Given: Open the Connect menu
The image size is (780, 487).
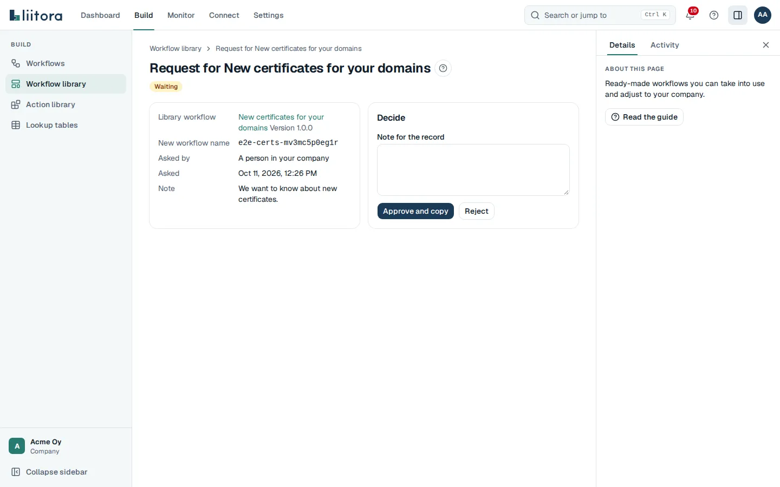Looking at the screenshot, I should coord(224,15).
